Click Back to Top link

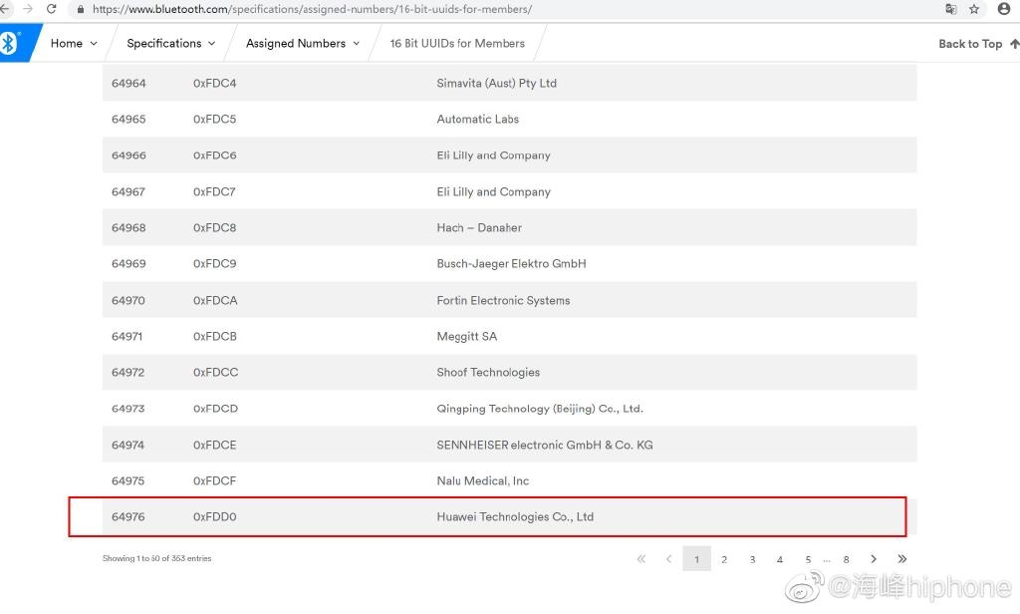coord(978,44)
